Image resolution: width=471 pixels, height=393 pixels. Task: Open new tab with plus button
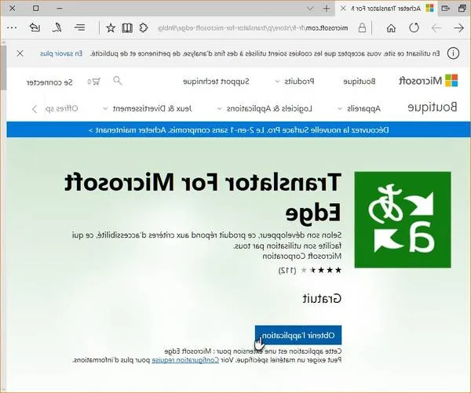pos(327,9)
